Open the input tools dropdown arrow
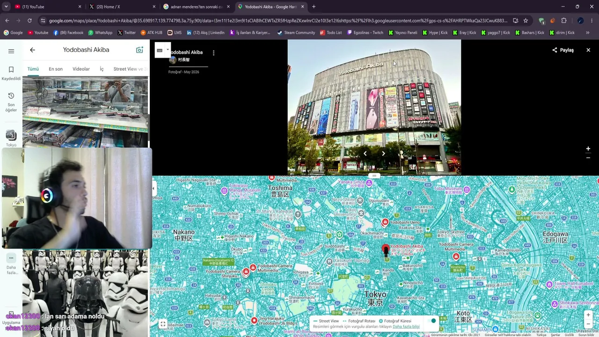Screen dimensions: 599x337 168,50
